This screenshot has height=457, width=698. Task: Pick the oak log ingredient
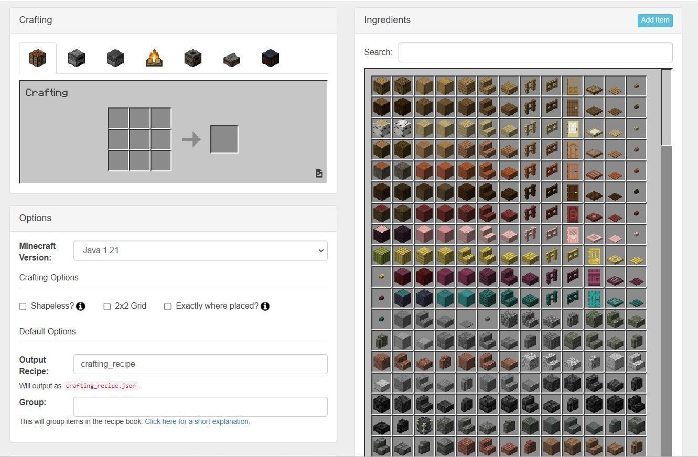tap(382, 86)
